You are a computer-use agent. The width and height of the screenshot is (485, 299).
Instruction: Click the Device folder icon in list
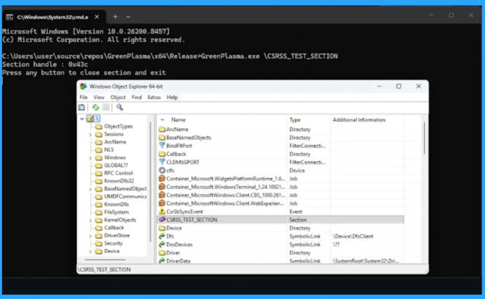tap(162, 228)
